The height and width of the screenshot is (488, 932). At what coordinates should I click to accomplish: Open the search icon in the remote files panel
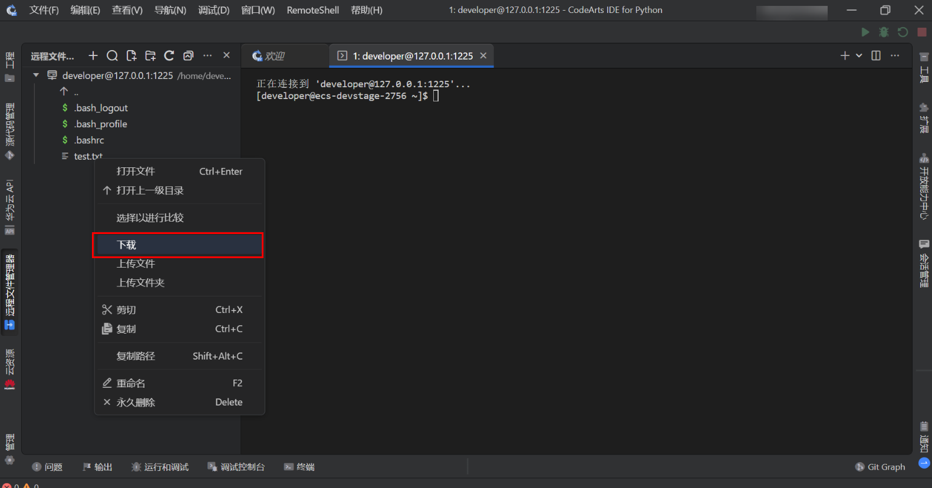pyautogui.click(x=112, y=55)
